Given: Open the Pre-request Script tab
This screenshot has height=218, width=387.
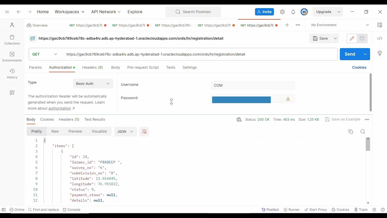Looking at the screenshot, I should [x=143, y=68].
